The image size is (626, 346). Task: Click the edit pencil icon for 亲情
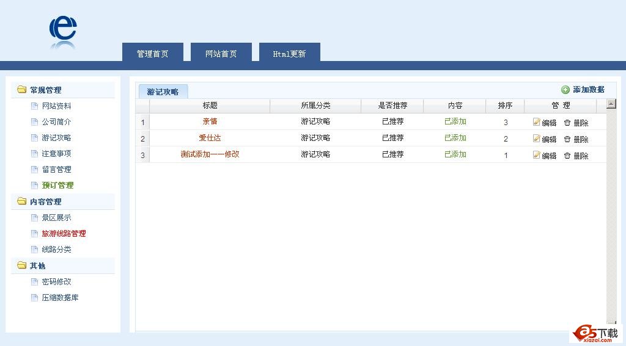coord(537,122)
